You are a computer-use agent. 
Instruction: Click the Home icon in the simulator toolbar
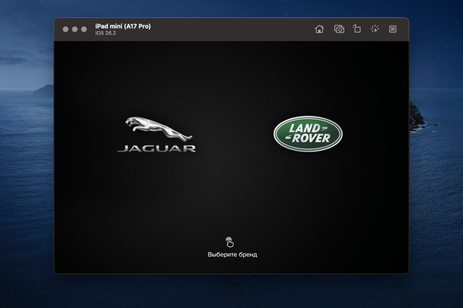(x=319, y=29)
